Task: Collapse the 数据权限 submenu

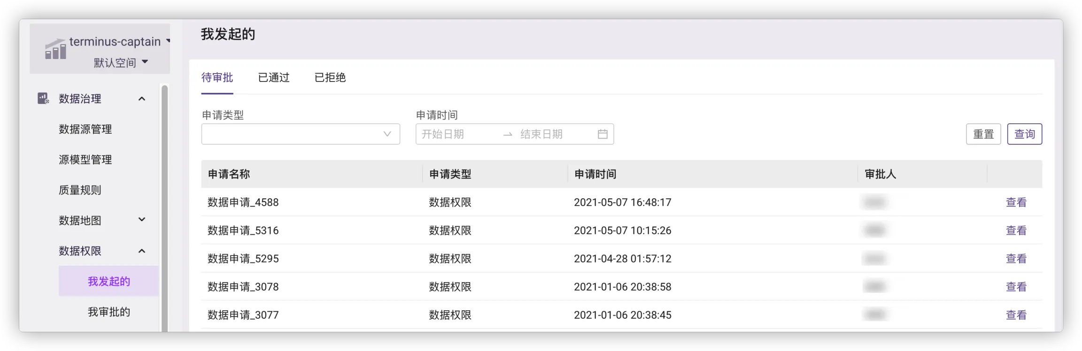Action: click(x=141, y=251)
